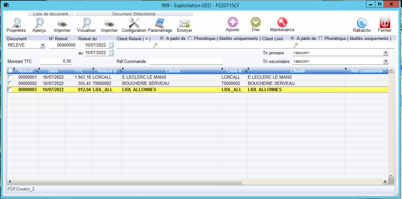This screenshot has width=402, height=199.
Task: Expand the Document type dropdown
Action: [x=43, y=45]
